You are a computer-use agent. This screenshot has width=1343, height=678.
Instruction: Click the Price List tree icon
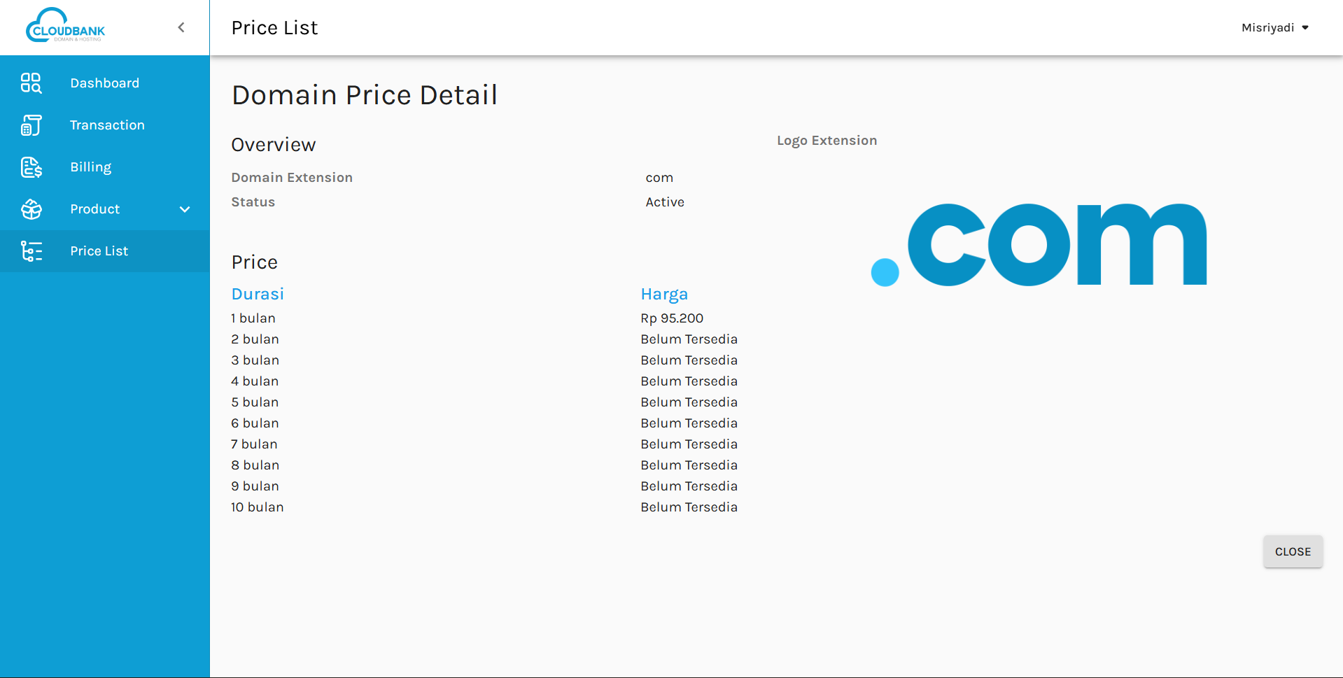(x=31, y=251)
